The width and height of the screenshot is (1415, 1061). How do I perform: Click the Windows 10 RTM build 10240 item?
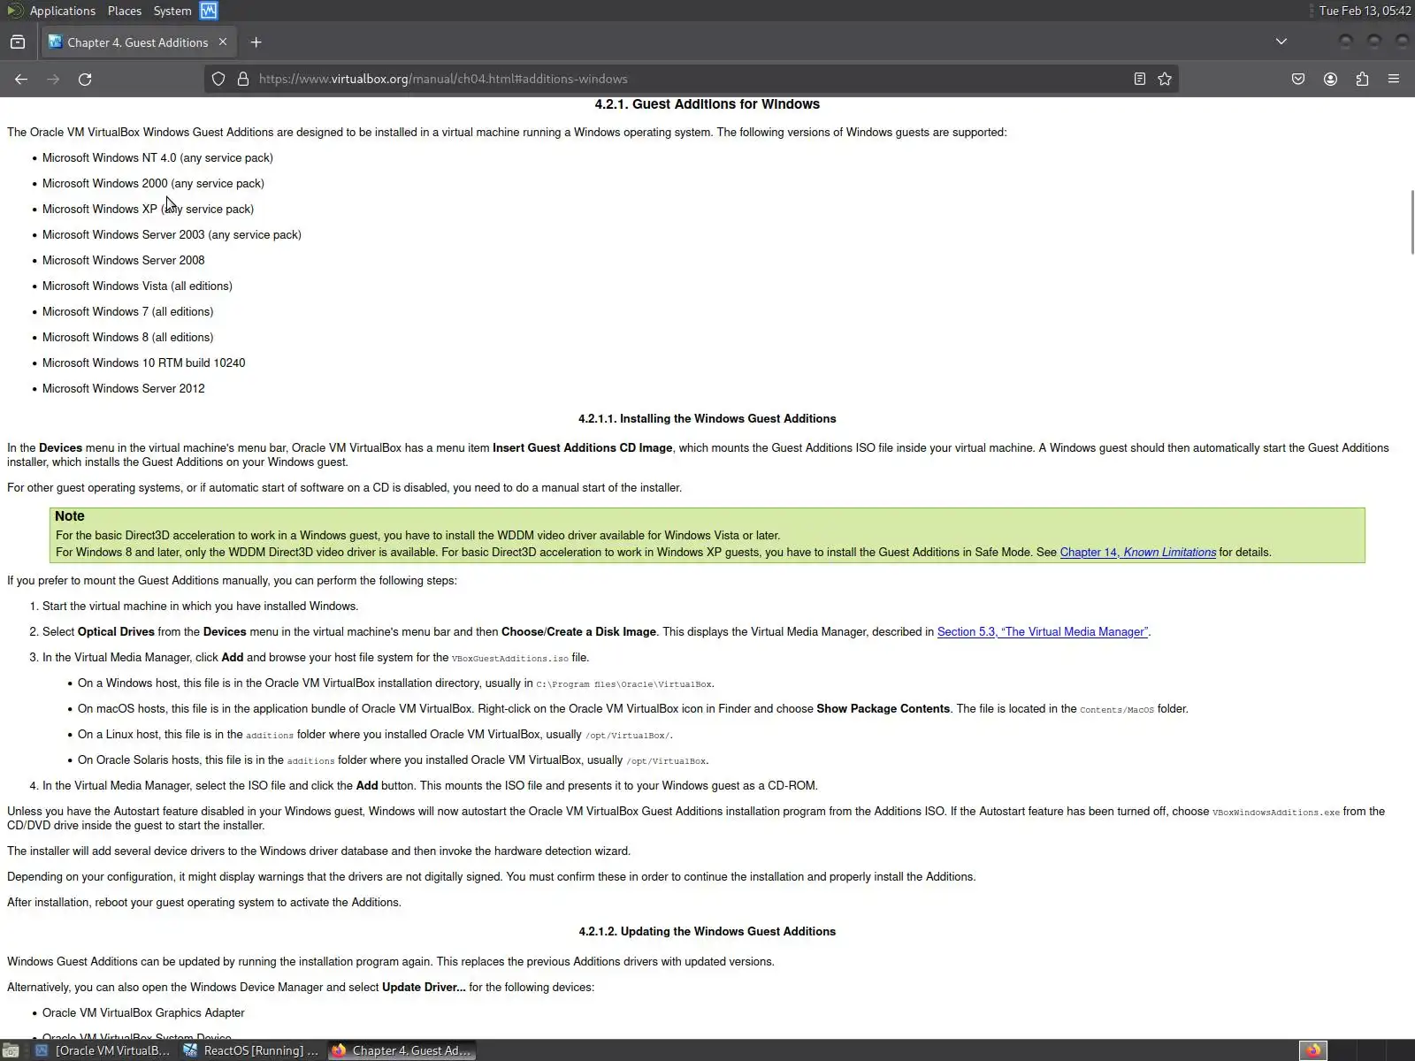pos(143,363)
